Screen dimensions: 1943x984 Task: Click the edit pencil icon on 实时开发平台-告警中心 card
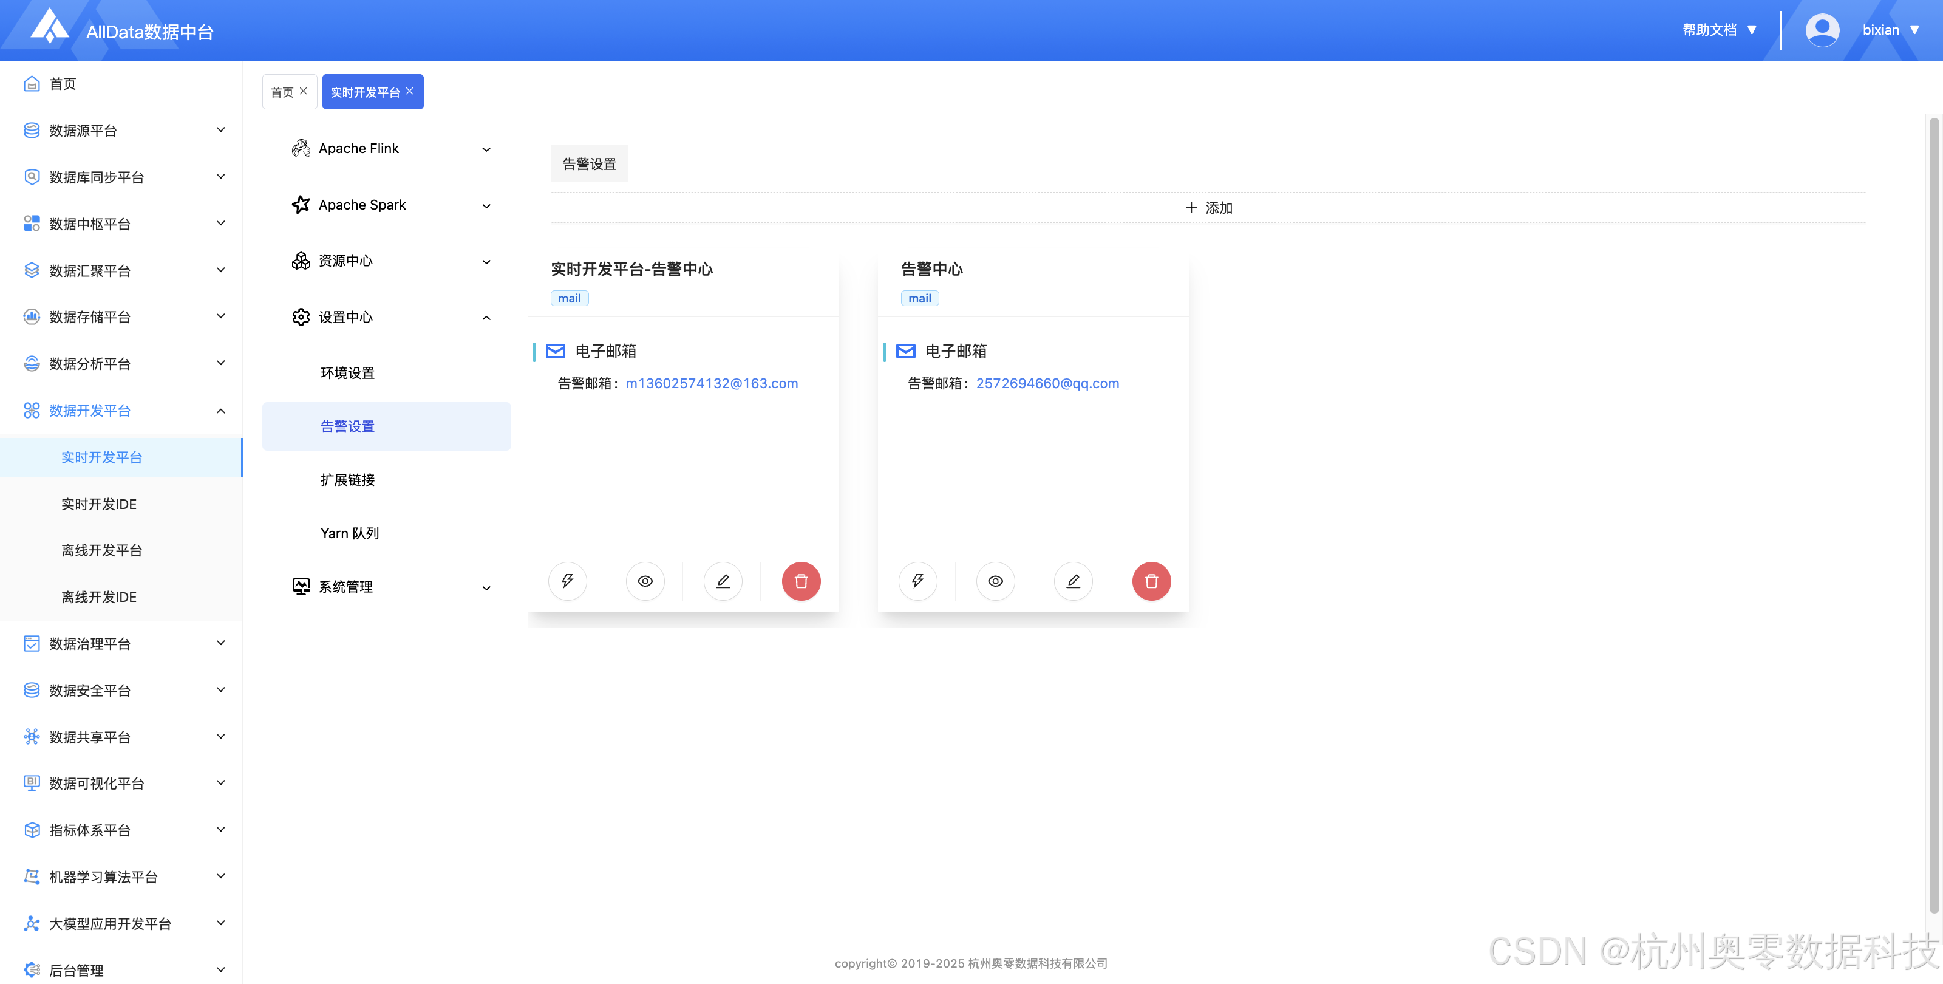pyautogui.click(x=723, y=581)
